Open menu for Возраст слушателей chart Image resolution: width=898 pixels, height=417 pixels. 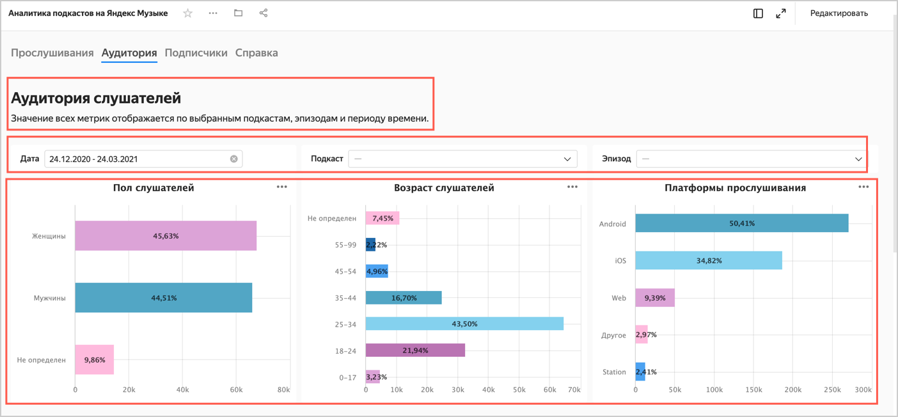coord(572,187)
